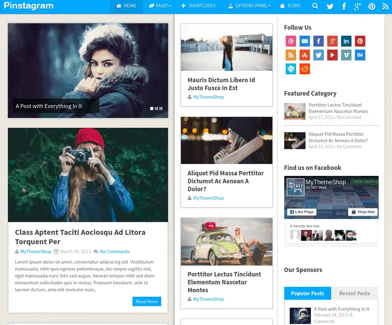Open Facebook icon in top navigation bar
Viewport: 392px width, 325px height.
[344, 6]
